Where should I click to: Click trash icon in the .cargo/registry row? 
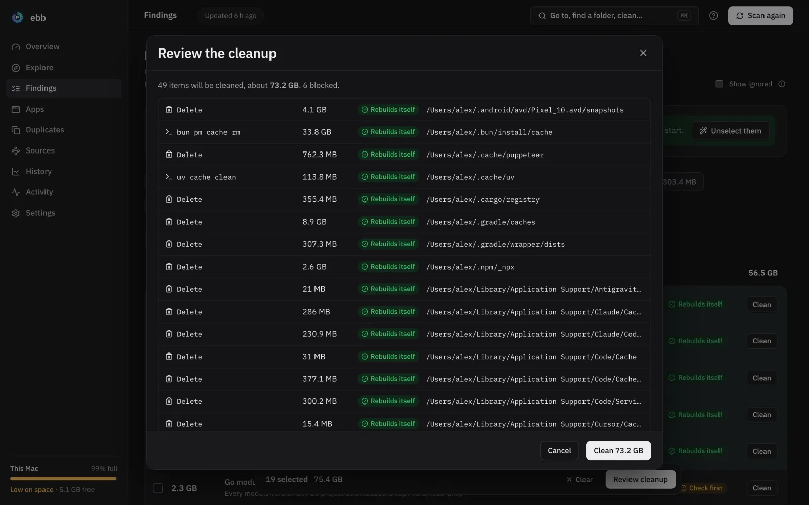pyautogui.click(x=169, y=199)
